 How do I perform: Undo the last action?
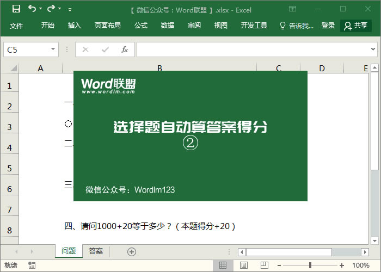coord(32,9)
